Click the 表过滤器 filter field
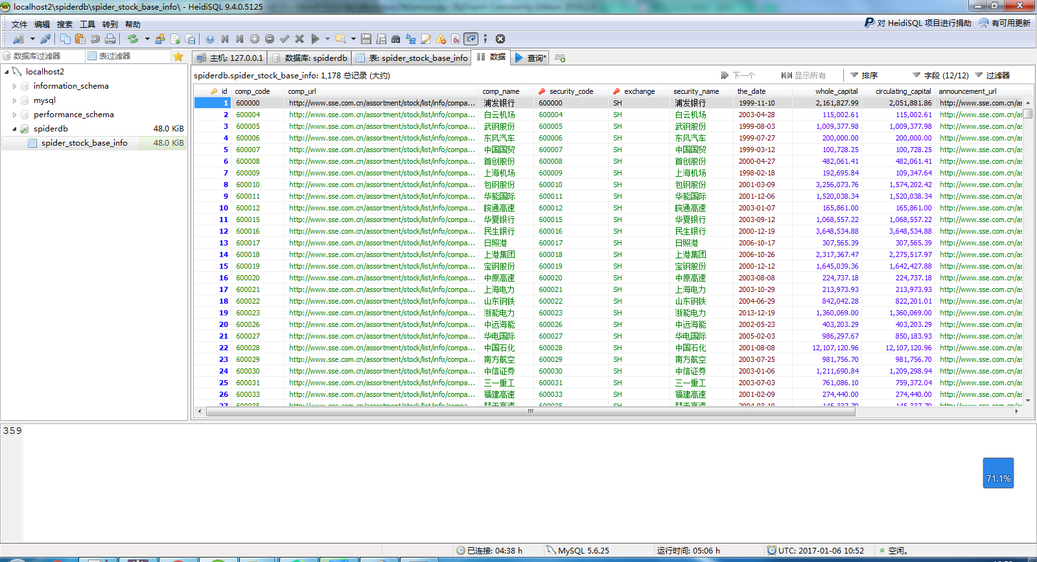The width and height of the screenshot is (1037, 562). coord(128,56)
